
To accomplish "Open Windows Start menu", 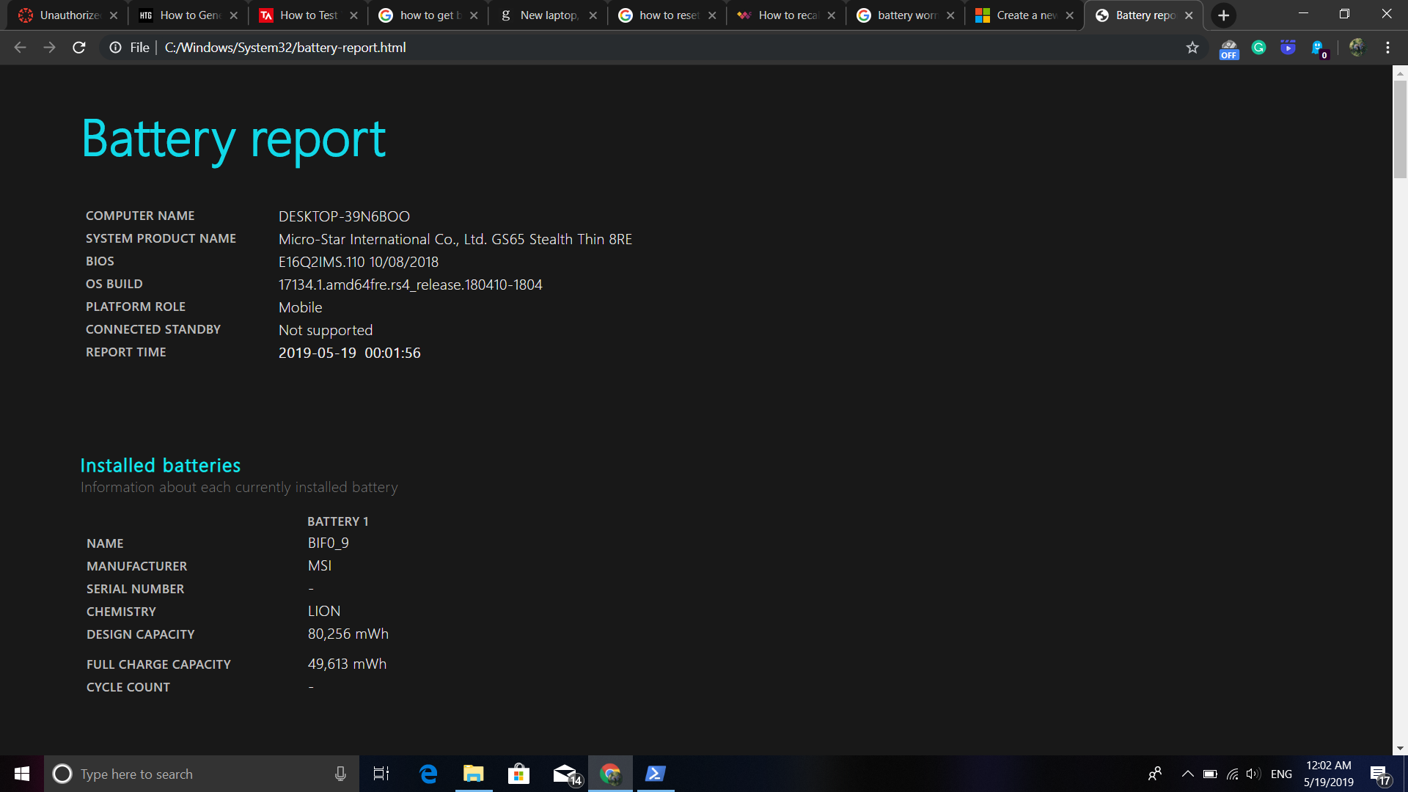I will tap(22, 774).
